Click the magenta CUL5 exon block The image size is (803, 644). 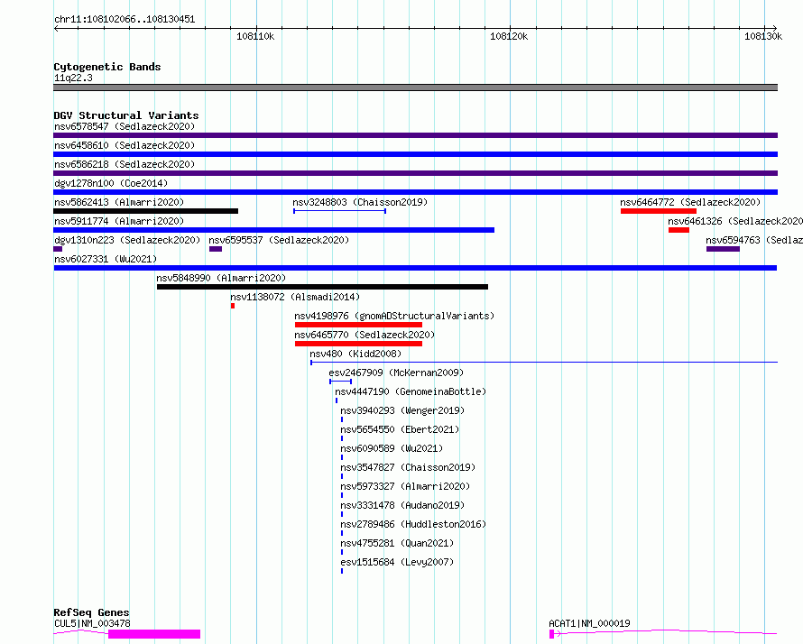pos(154,634)
